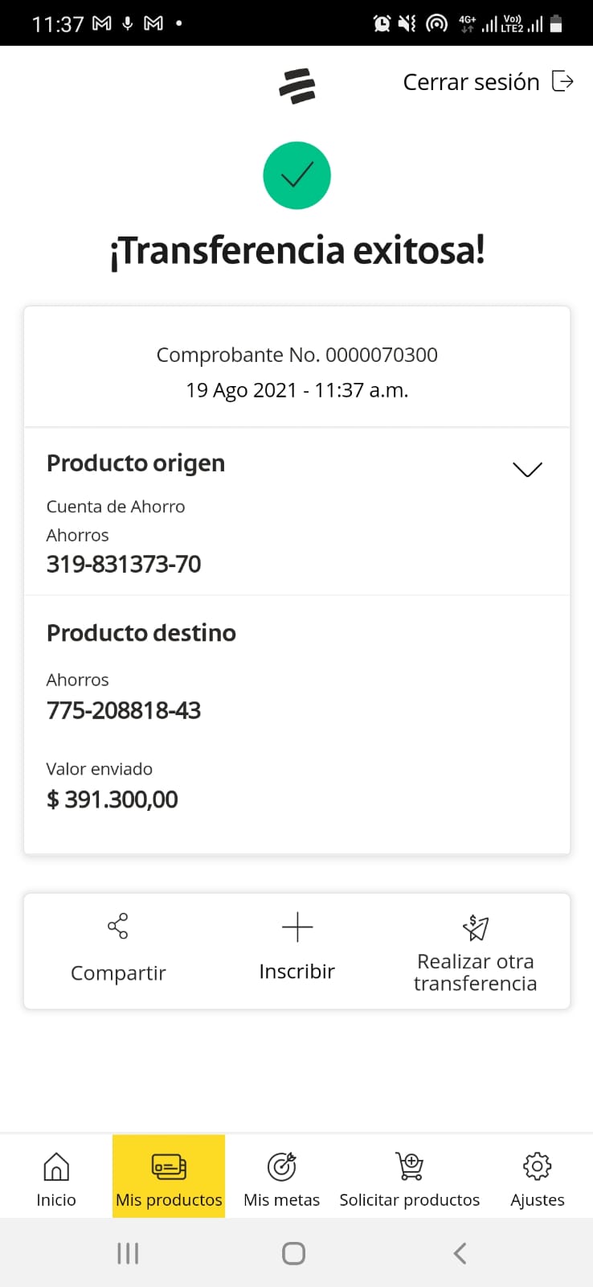Tap the Inscribir plus icon
This screenshot has height=1287, width=593.
point(296,927)
